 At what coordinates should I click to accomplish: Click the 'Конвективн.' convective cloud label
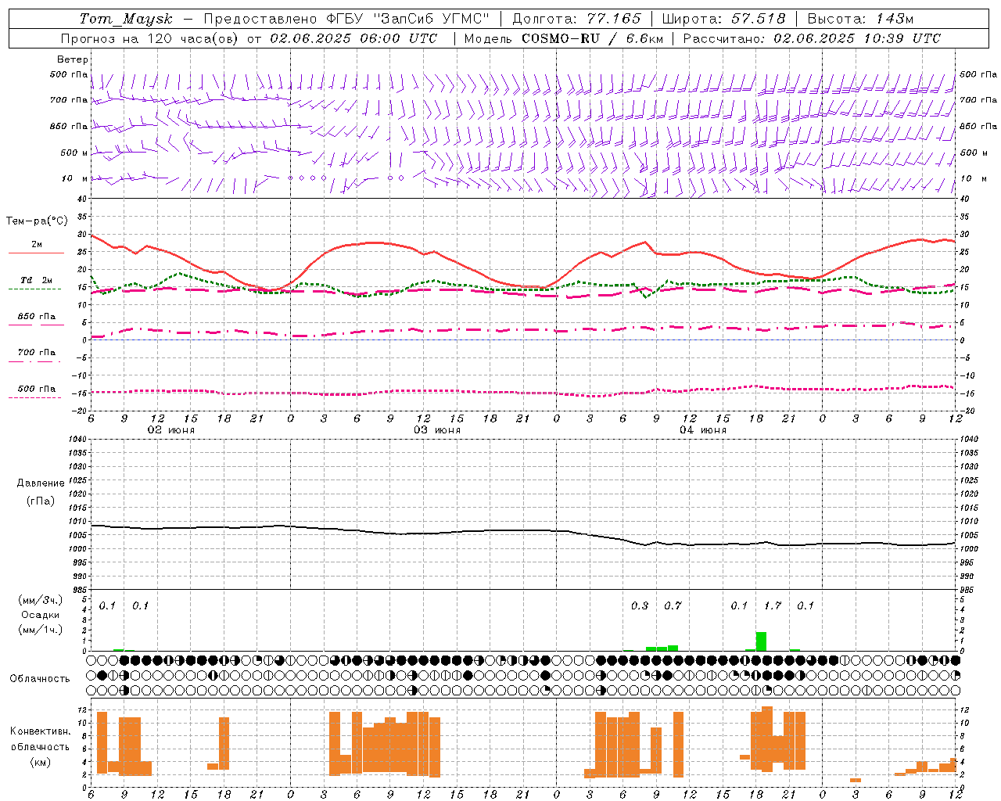click(x=41, y=731)
